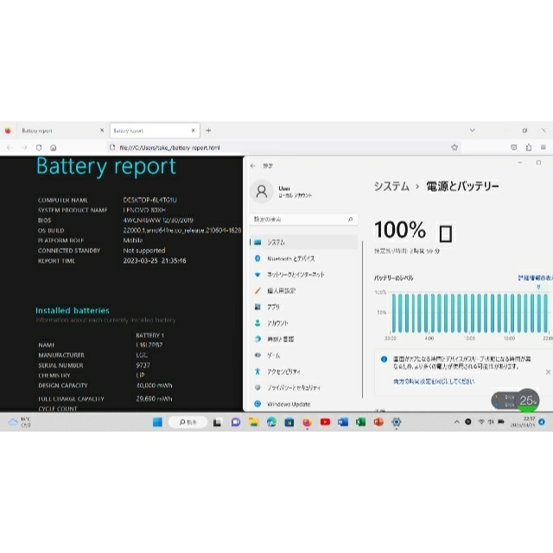
Task: Open File Explorer from the taskbar
Action: pyautogui.click(x=253, y=422)
